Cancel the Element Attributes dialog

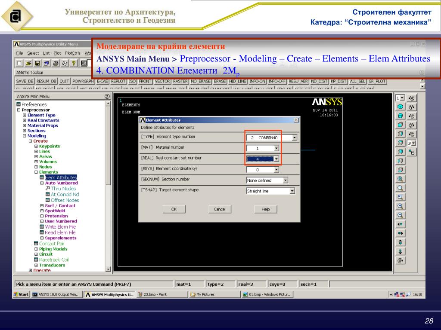coord(220,209)
